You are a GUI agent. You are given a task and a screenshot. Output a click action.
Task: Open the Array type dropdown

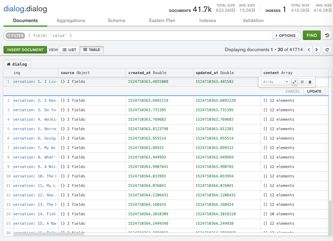click(276, 82)
